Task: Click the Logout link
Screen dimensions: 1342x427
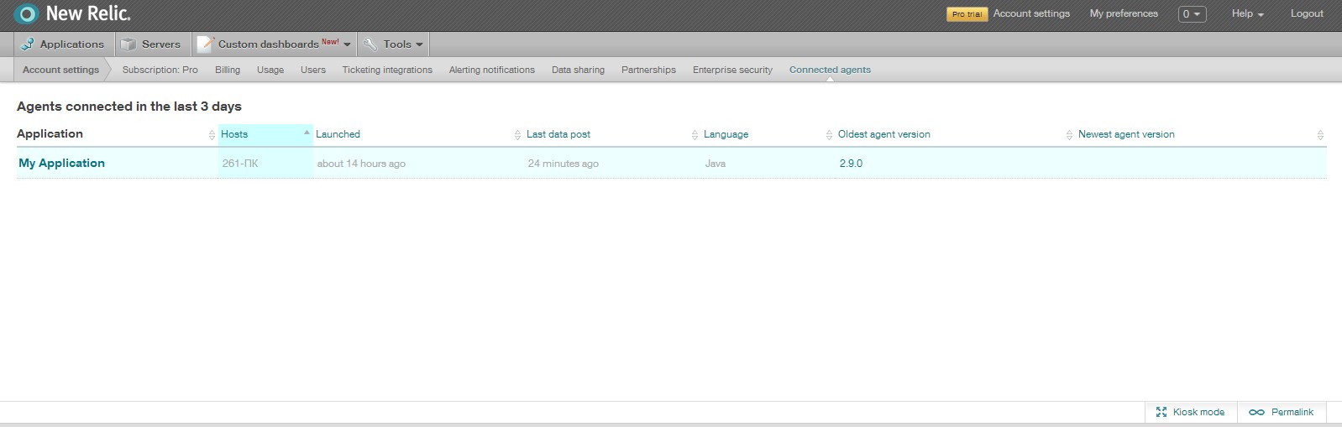Action: [1307, 13]
